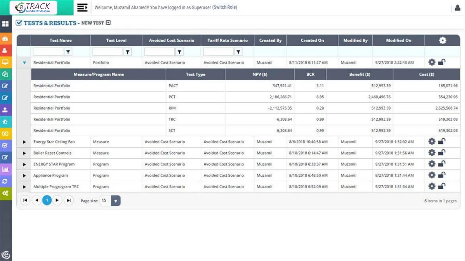Expand the Boiler Reset Controls row
The width and height of the screenshot is (465, 261).
pyautogui.click(x=24, y=153)
